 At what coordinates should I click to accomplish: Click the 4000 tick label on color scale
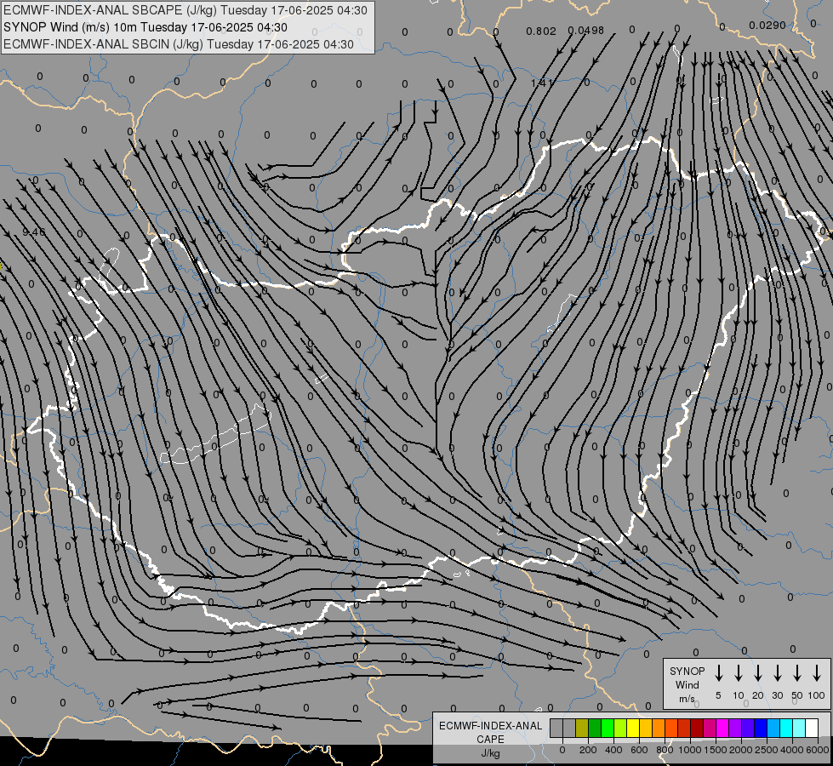792,750
